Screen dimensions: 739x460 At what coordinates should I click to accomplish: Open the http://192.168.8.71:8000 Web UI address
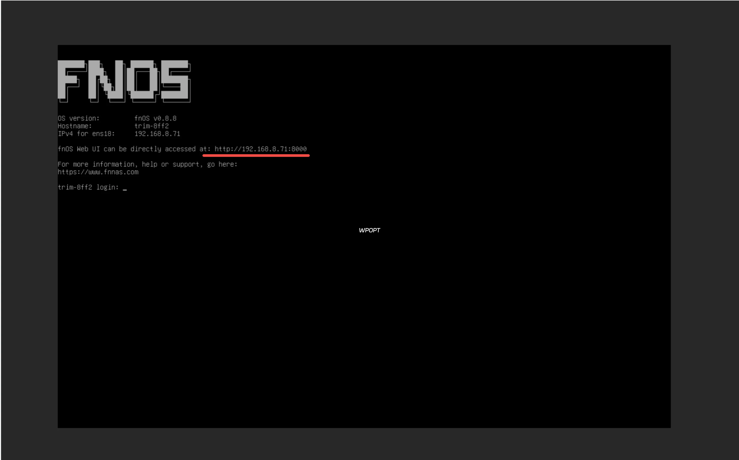tap(260, 149)
